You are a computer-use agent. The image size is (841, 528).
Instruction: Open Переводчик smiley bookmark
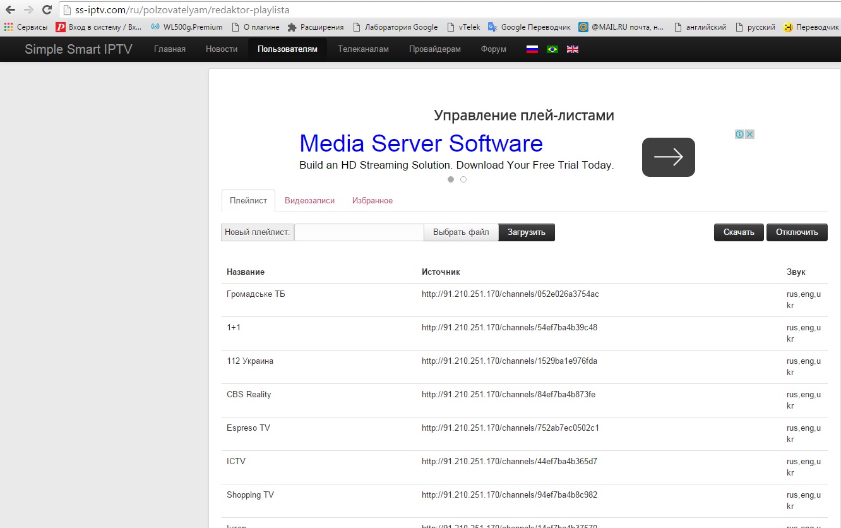(812, 27)
